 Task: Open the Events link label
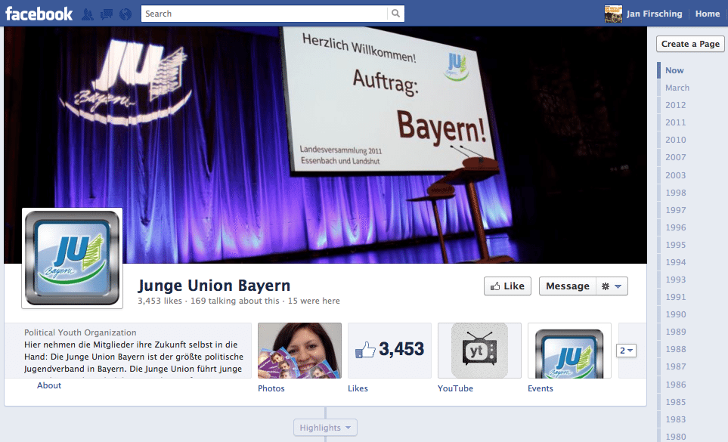[541, 388]
